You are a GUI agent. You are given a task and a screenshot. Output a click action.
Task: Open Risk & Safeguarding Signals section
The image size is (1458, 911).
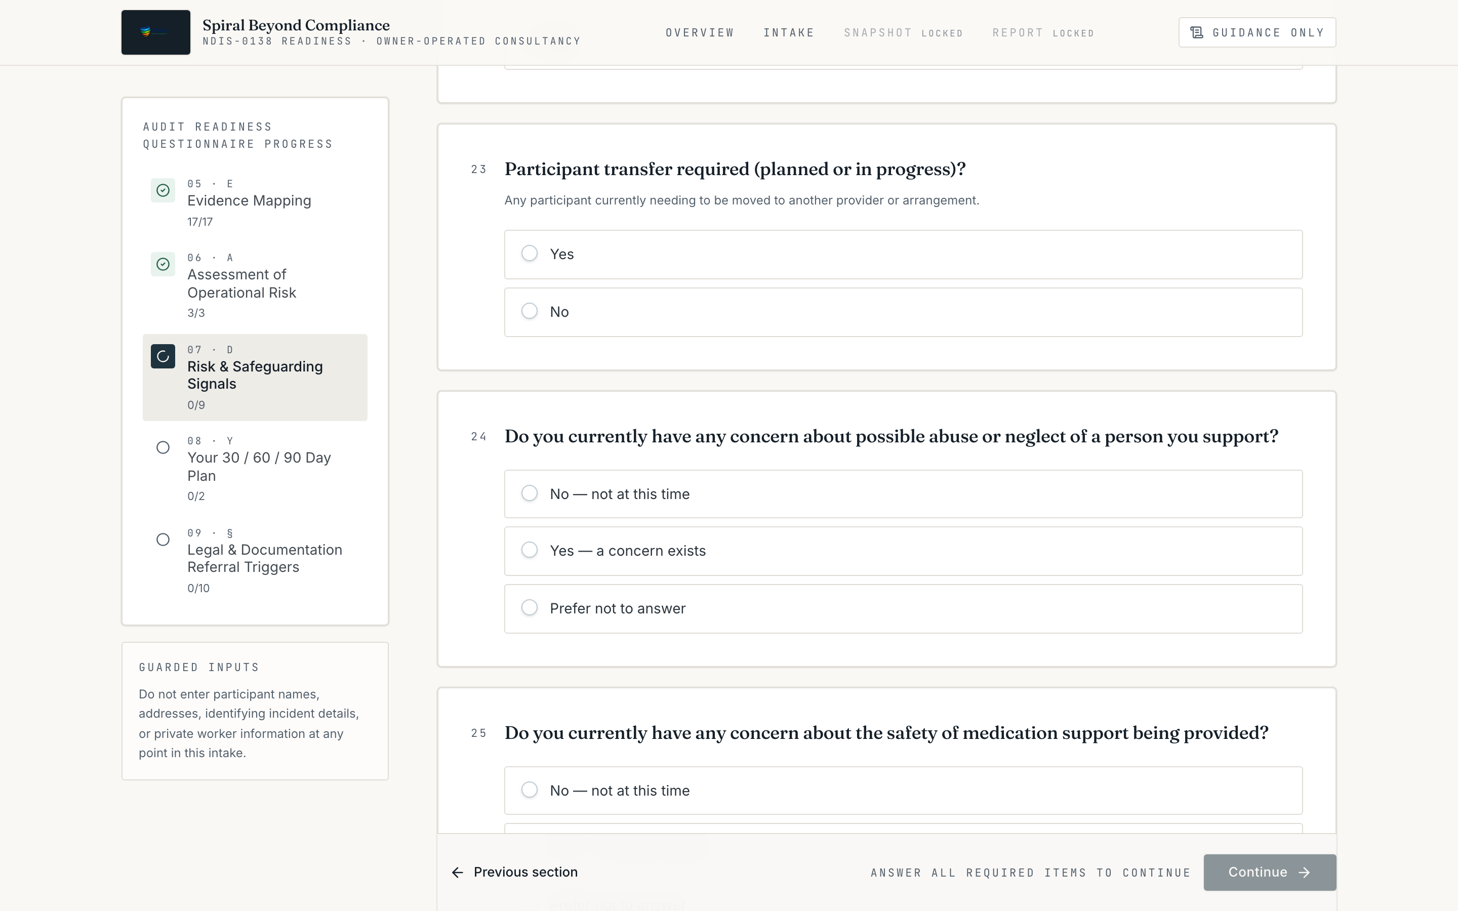[x=255, y=377]
